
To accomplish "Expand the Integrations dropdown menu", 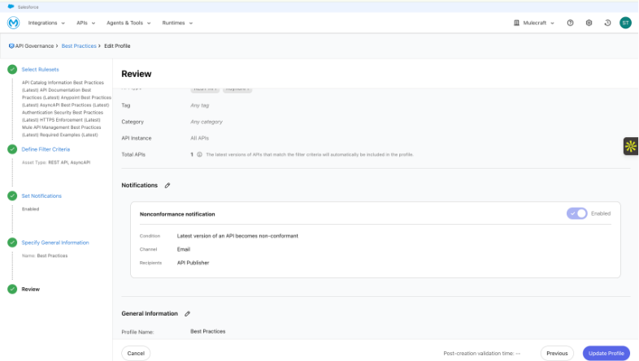I will (x=48, y=23).
